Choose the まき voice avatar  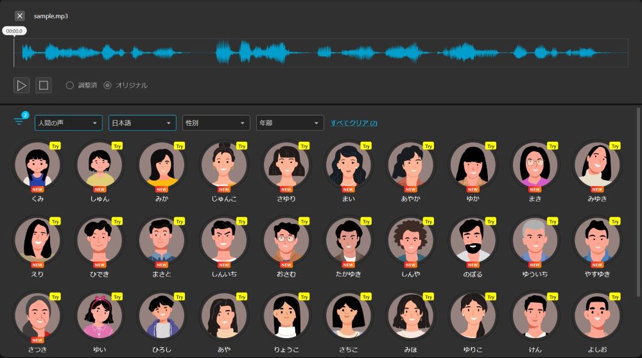pos(535,164)
